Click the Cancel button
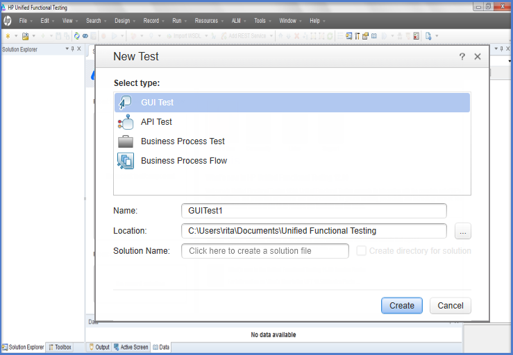 [451, 306]
